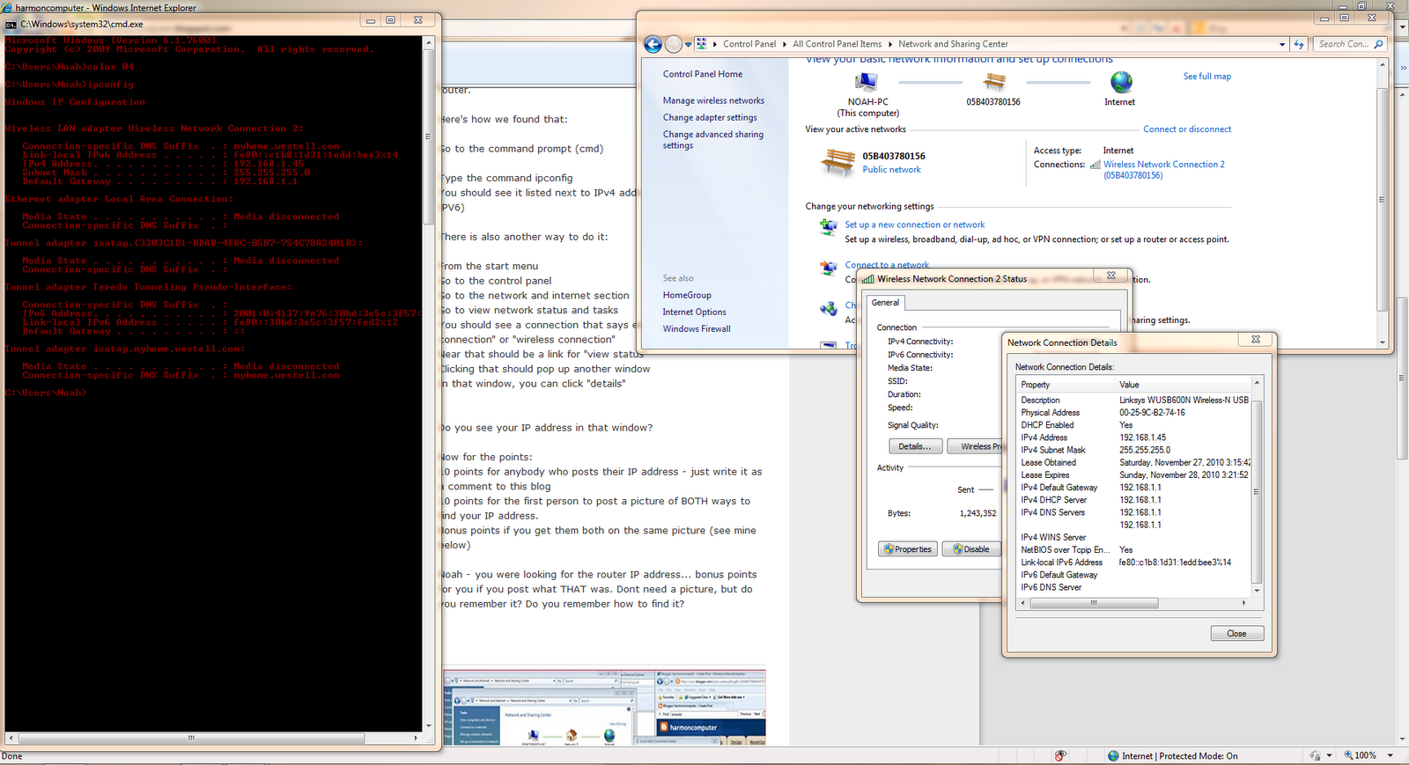1409x765 pixels.
Task: Click the bench icon in the network map
Action: tap(994, 82)
